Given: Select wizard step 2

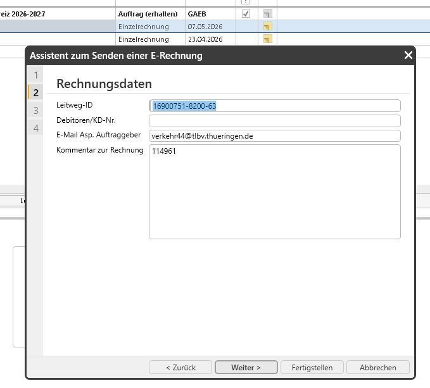Looking at the screenshot, I should (36, 92).
